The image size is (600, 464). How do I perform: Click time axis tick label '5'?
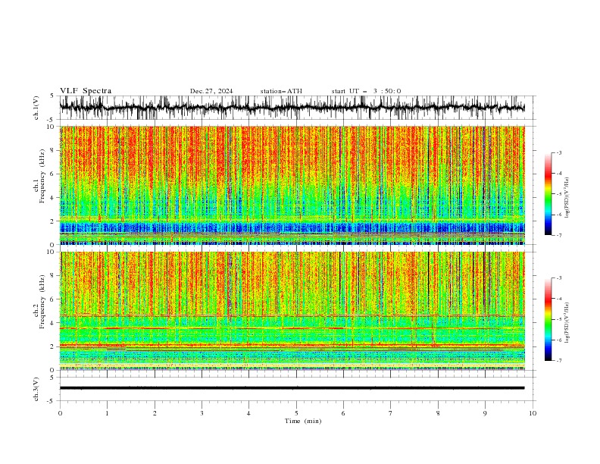point(296,413)
